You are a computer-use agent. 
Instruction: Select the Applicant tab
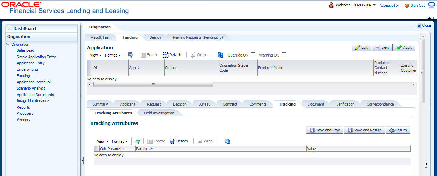tap(128, 104)
